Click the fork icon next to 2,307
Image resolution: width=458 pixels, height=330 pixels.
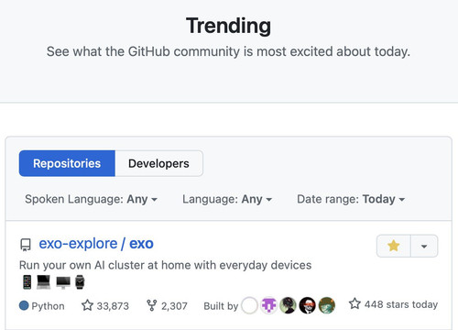[x=151, y=305]
